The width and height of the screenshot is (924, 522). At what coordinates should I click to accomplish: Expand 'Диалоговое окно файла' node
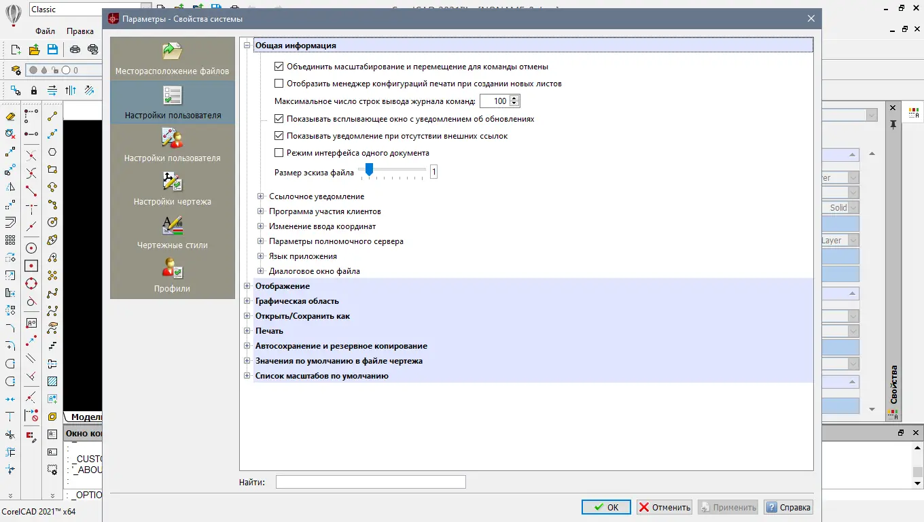[x=261, y=271]
